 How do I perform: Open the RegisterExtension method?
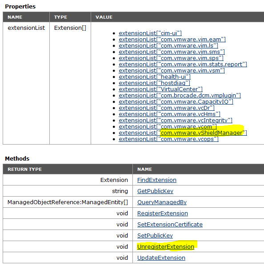163,214
